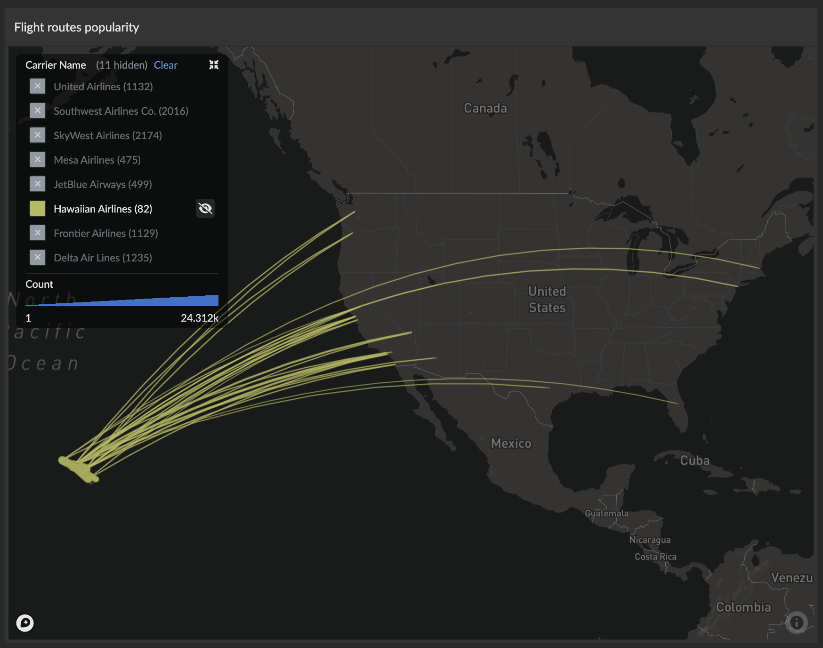Click the X box for SkyWest Airlines
The image size is (823, 648).
pyautogui.click(x=38, y=135)
